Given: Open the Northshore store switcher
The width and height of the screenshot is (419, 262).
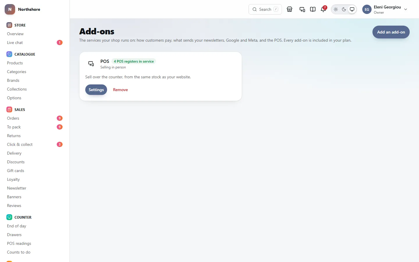Looking at the screenshot, I should [x=23, y=9].
